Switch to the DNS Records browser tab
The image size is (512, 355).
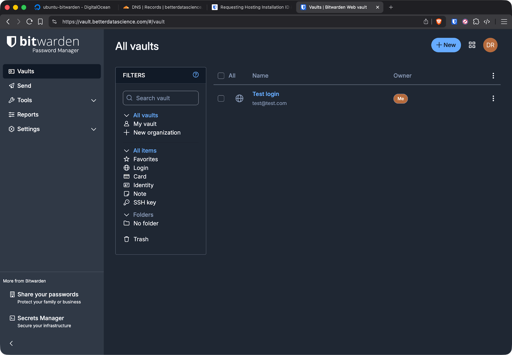point(163,7)
